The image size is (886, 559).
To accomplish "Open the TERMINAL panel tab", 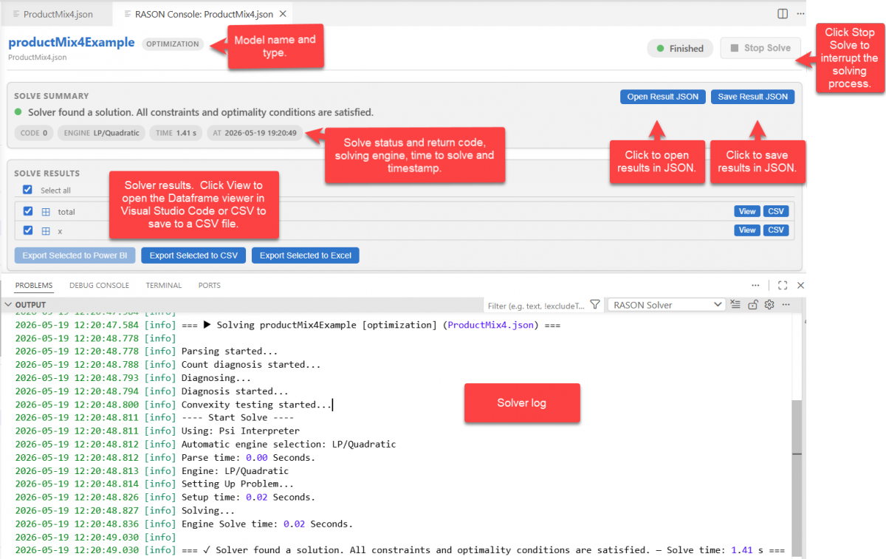I will click(163, 285).
